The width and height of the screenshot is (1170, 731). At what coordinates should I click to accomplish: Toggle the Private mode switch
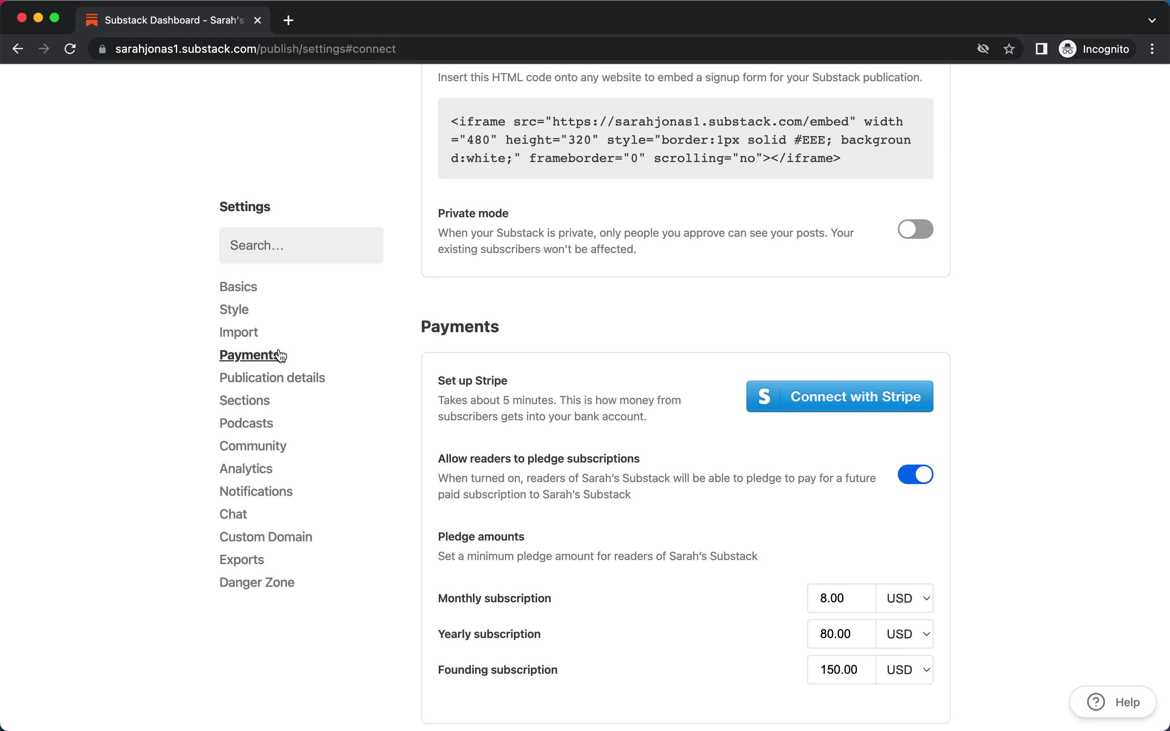coord(916,229)
